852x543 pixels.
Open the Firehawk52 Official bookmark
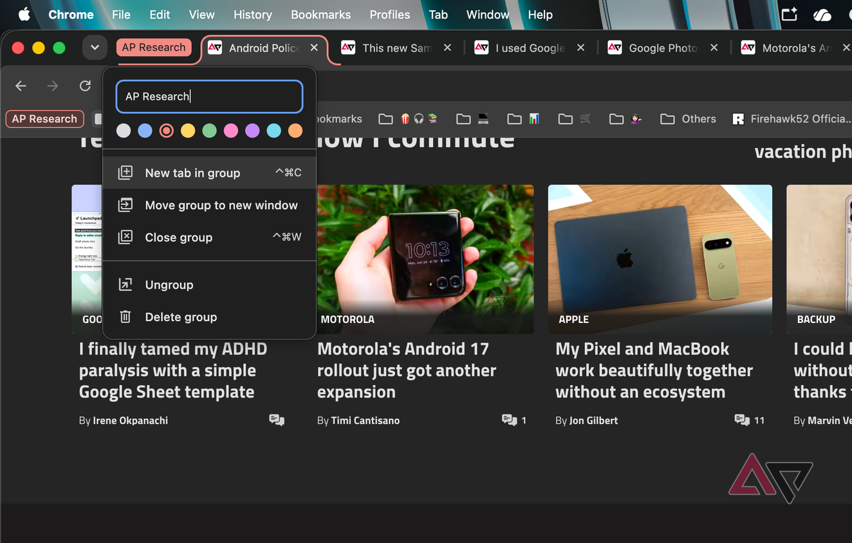(792, 118)
